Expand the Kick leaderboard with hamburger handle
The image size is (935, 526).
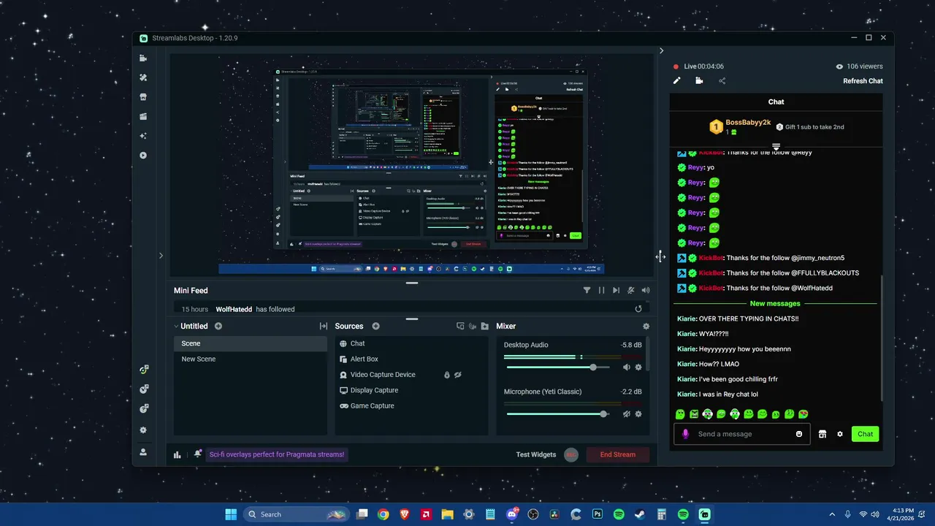[x=776, y=147]
